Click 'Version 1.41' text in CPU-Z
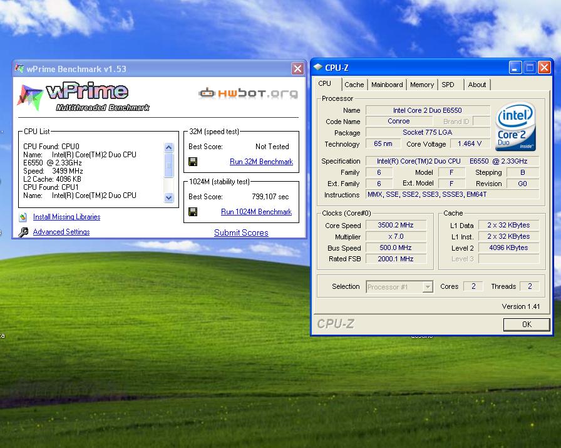 [520, 306]
